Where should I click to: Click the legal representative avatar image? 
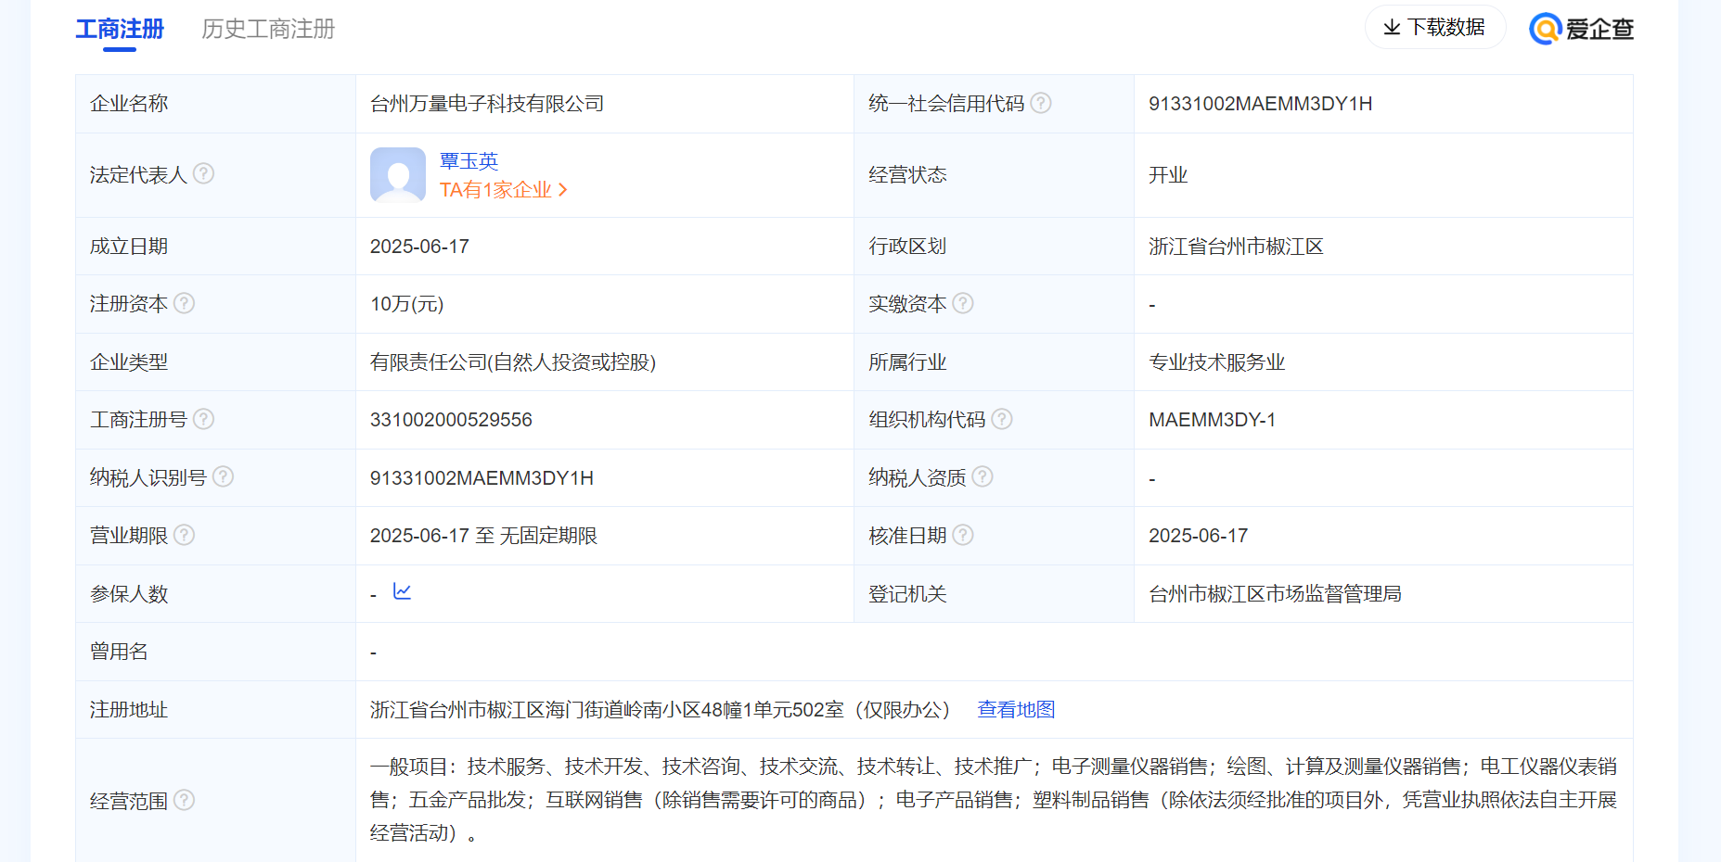click(x=398, y=174)
